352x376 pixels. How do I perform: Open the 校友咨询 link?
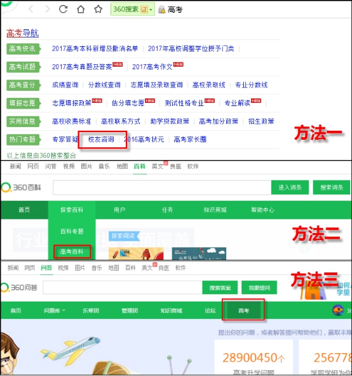pos(101,139)
